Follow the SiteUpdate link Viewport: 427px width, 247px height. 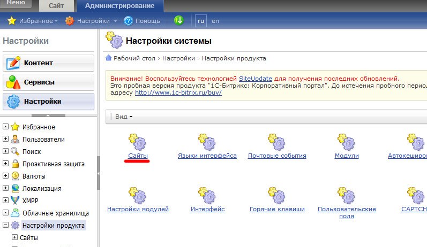pos(256,79)
